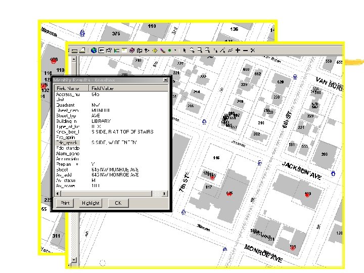
Task: Click the building labeled 375 in back window
Action: (116, 34)
